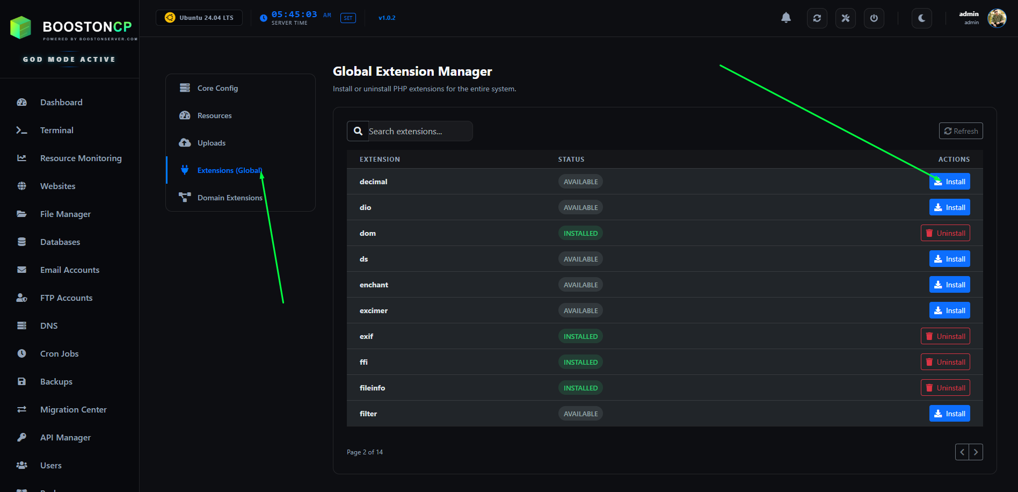
Task: Toggle dark mode with the moon icon
Action: 921,18
